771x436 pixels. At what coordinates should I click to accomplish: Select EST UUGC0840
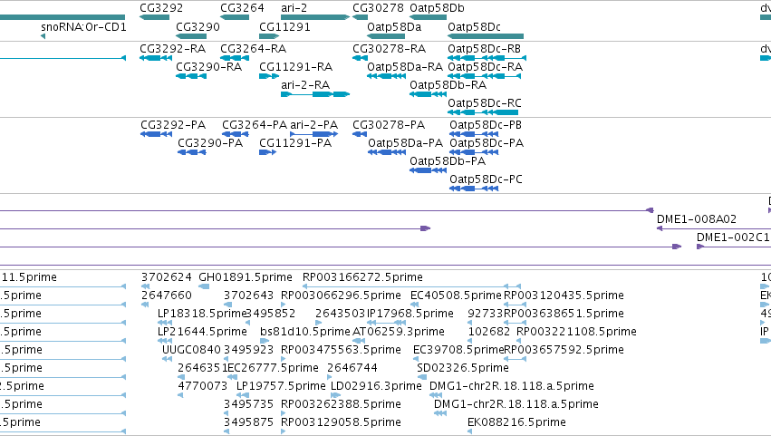click(x=191, y=351)
